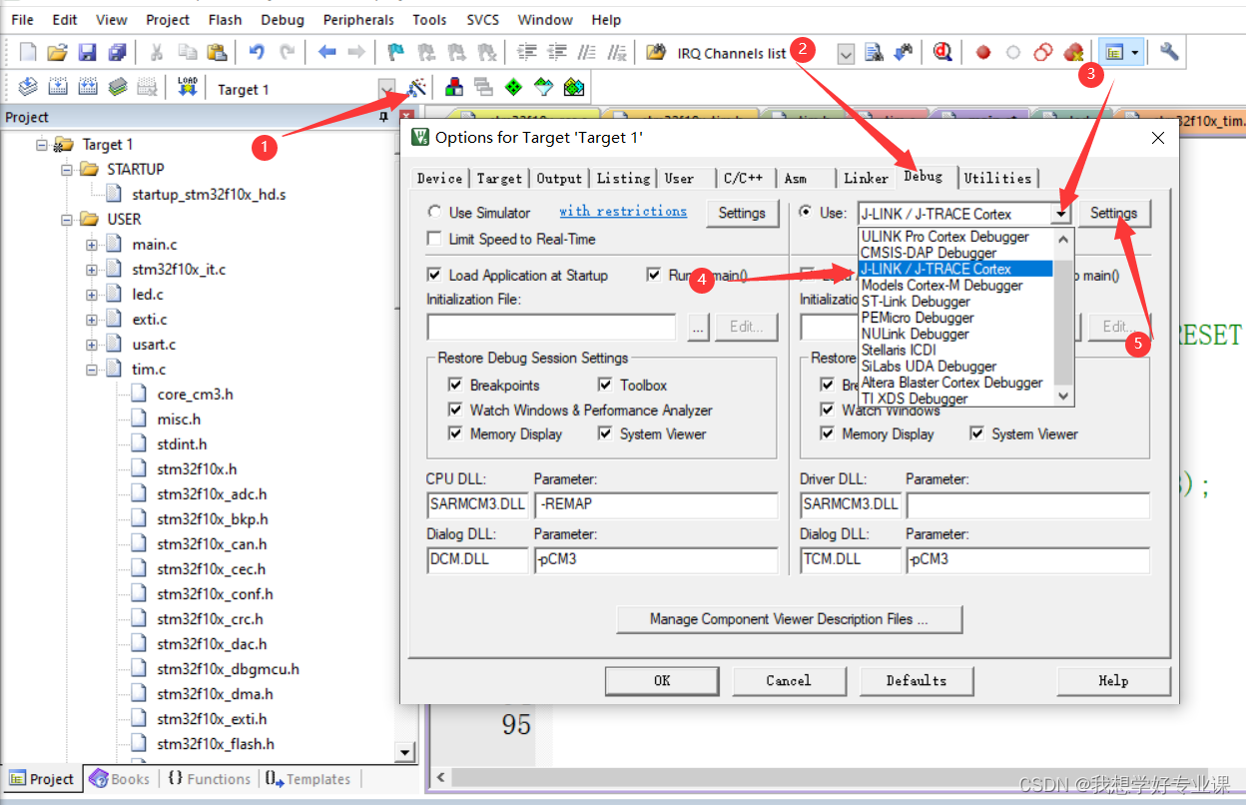Download to flash with the LOAD icon
Screen dimensions: 1246x805
[187, 88]
